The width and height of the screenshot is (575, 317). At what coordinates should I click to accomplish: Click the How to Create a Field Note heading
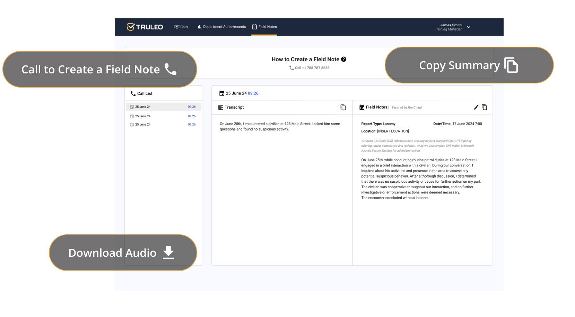[x=305, y=59]
